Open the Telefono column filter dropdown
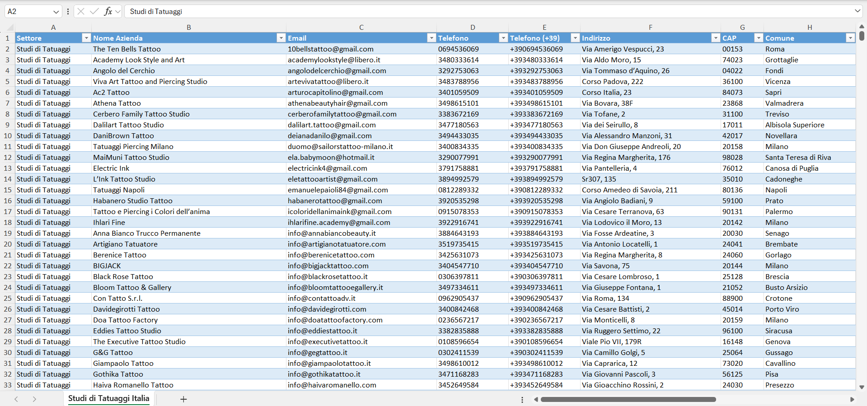 coord(503,38)
